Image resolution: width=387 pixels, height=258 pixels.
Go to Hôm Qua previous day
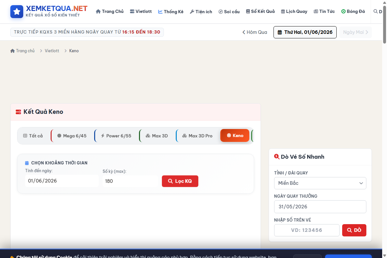pyautogui.click(x=255, y=32)
